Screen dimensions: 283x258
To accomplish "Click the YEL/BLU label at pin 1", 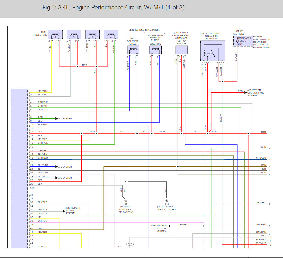I will [42, 91].
